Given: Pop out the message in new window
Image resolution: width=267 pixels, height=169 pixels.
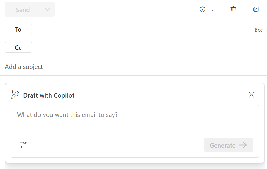Looking at the screenshot, I should point(256,9).
